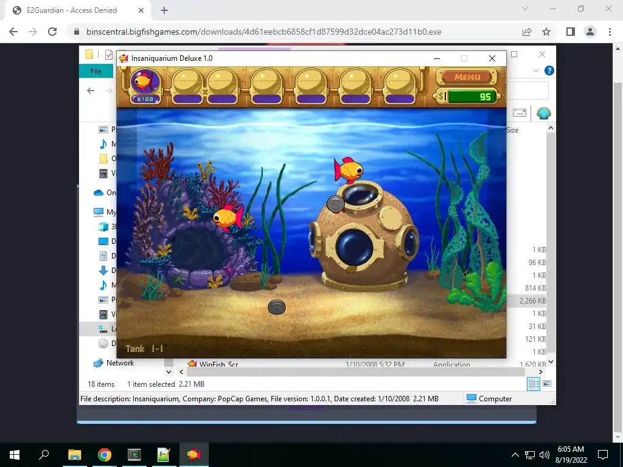Click the Properties checkmark in Explorer's quick access toolbar
Image resolution: width=623 pixels, height=467 pixels.
[109, 54]
